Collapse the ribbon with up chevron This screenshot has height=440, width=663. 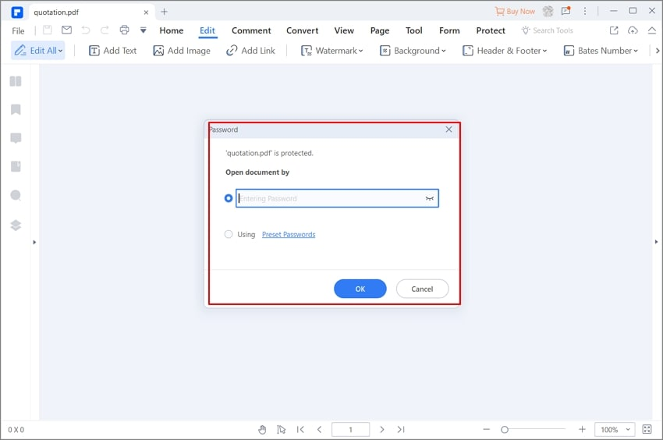click(651, 30)
